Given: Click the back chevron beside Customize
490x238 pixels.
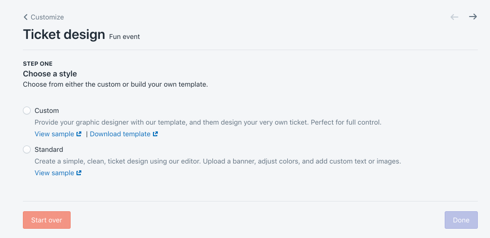Looking at the screenshot, I should [26, 17].
